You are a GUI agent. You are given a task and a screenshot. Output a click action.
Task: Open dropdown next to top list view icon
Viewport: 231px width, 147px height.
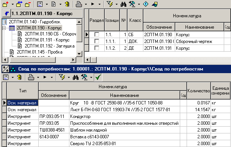tap(47, 5)
